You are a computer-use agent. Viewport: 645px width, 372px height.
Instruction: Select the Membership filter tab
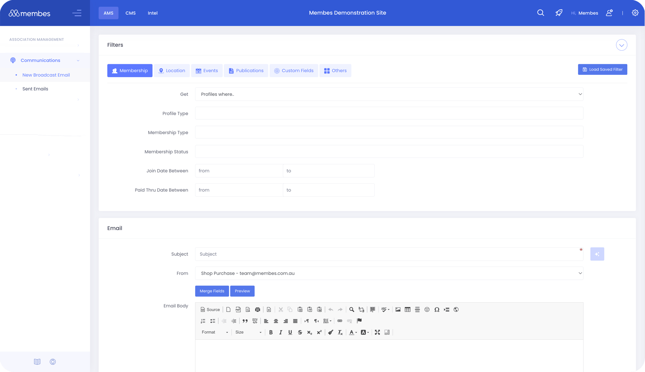(130, 71)
